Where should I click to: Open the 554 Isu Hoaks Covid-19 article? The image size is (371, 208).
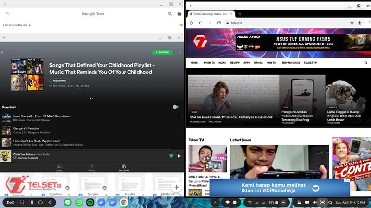tap(231, 117)
